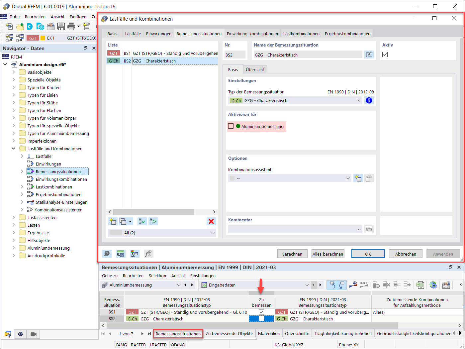
Task: Click the floppy disk save icon
Action: (61, 26)
